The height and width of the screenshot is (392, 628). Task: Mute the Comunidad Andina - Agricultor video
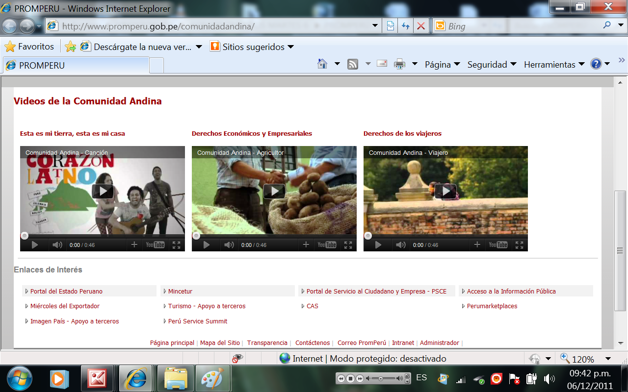229,245
